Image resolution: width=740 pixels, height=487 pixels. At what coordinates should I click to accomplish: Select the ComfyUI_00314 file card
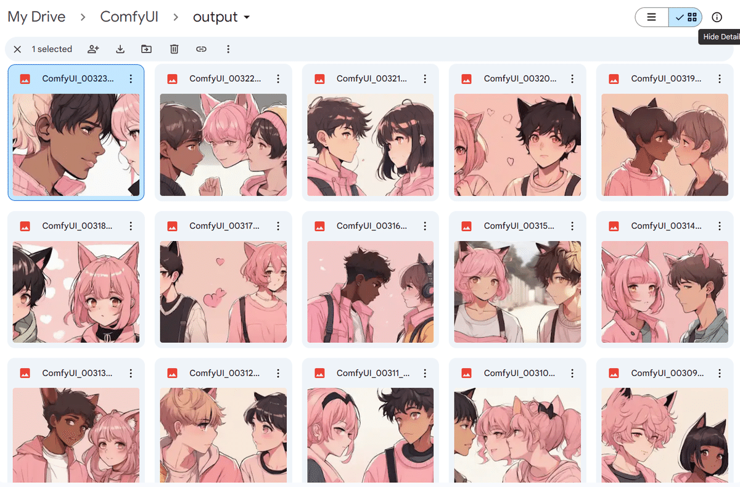coord(665,279)
